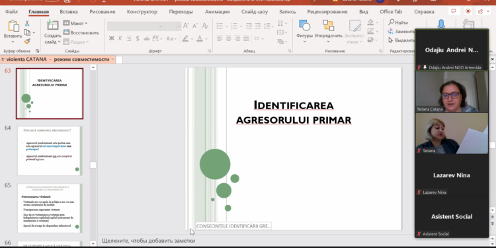The width and height of the screenshot is (496, 248).
Task: Increase list indent level icon
Action: [x=258, y=26]
